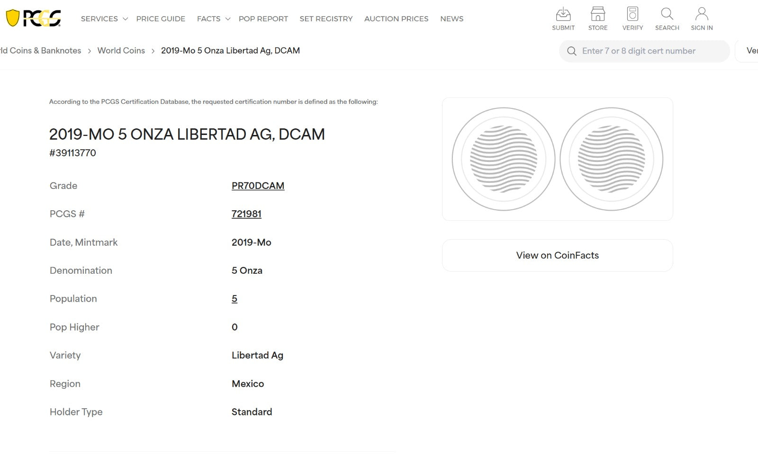
Task: Open the Store icon
Action: [597, 14]
